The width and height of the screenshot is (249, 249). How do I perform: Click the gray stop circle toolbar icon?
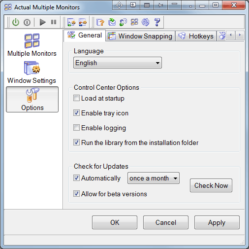27,22
